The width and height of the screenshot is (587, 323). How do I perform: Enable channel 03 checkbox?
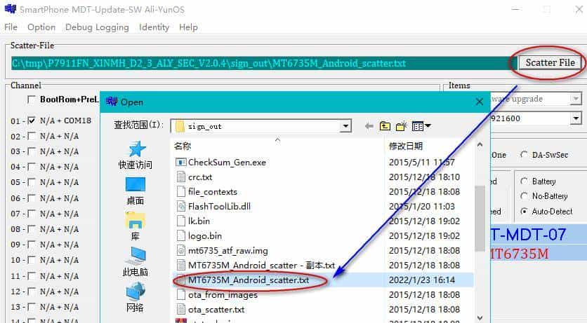[32, 151]
